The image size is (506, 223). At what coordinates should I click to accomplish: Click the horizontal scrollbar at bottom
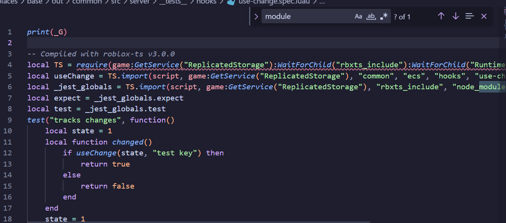pos(194,221)
